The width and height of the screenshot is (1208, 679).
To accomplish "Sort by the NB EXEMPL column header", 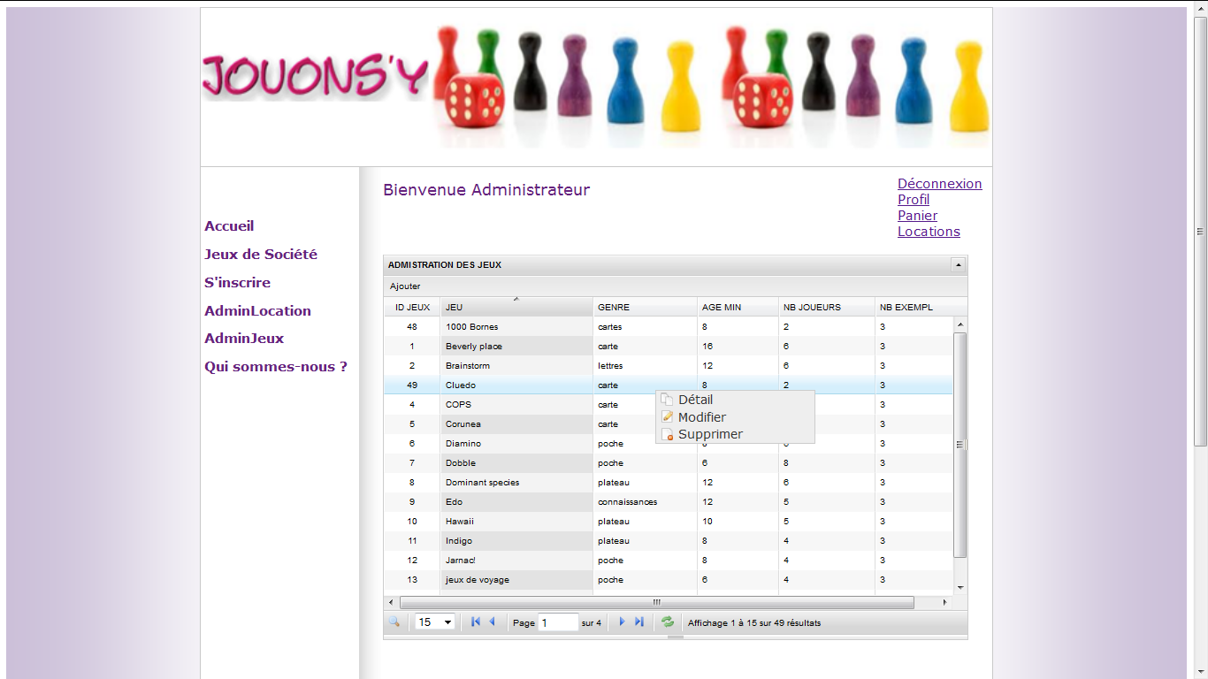I will [915, 308].
